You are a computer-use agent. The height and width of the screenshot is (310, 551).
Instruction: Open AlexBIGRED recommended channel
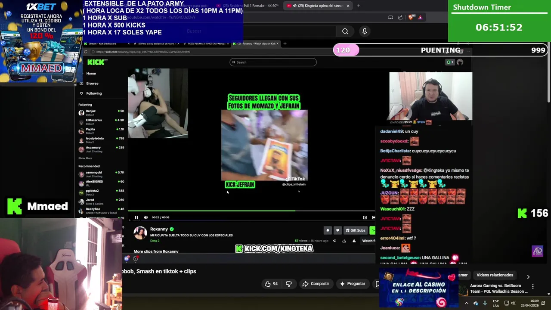click(101, 183)
